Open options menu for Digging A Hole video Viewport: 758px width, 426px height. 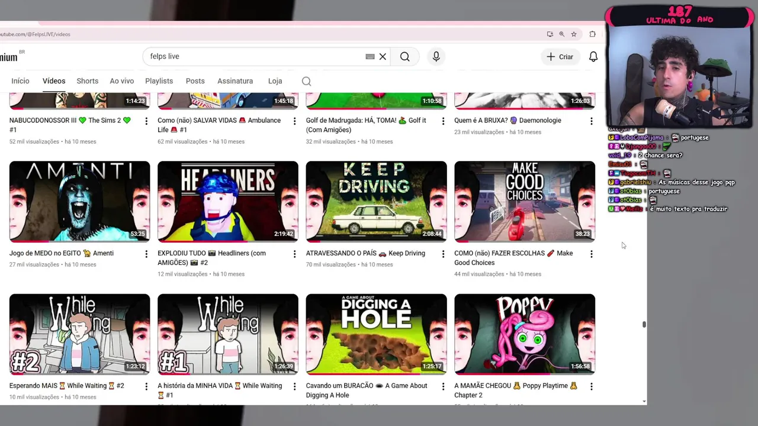(442, 386)
